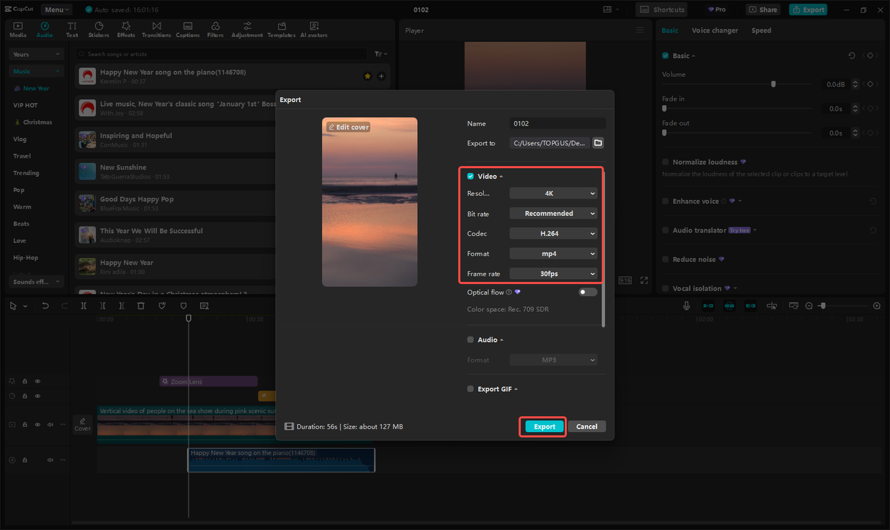Click the Cover button beside video track
890x530 pixels.
point(83,424)
